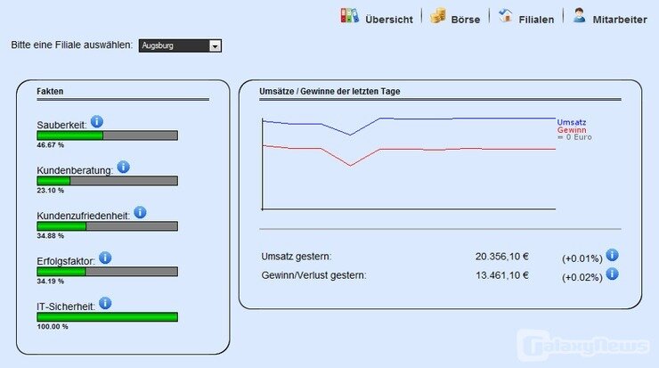
Task: Click the Fakten panel heading
Action: (x=50, y=91)
